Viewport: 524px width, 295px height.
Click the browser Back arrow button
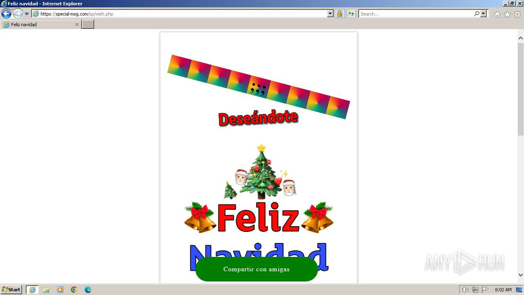[6, 14]
